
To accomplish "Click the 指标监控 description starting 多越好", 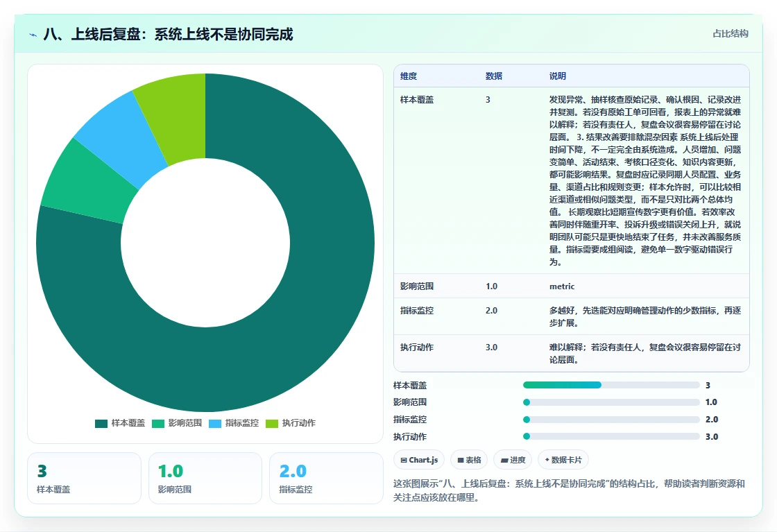I will [645, 316].
